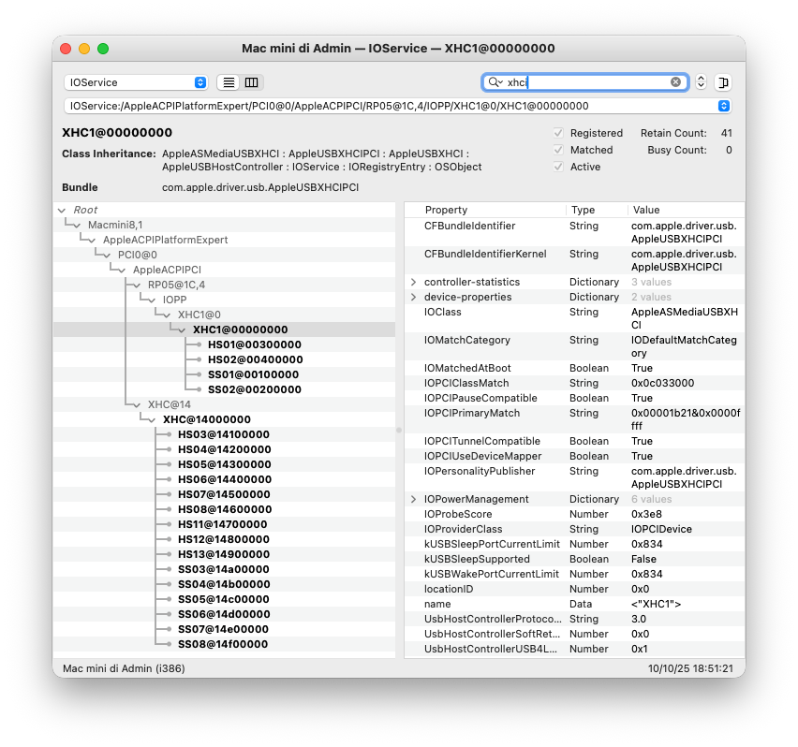Switch to list view mode
This screenshot has height=747, width=798.
(229, 82)
